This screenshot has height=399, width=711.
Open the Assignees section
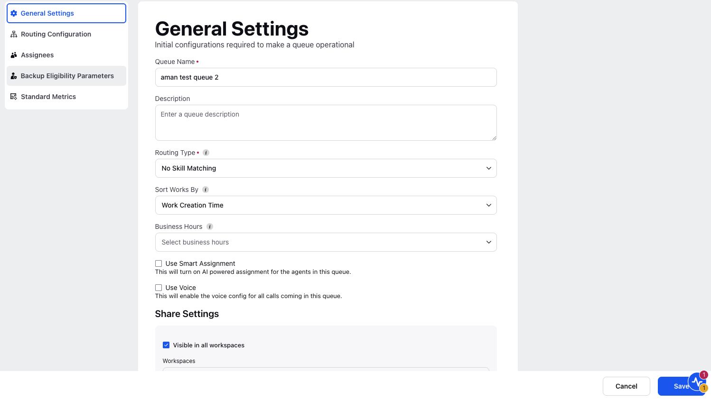[66, 55]
